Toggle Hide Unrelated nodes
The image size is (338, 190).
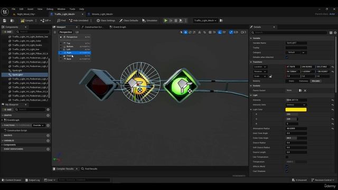point(79,21)
